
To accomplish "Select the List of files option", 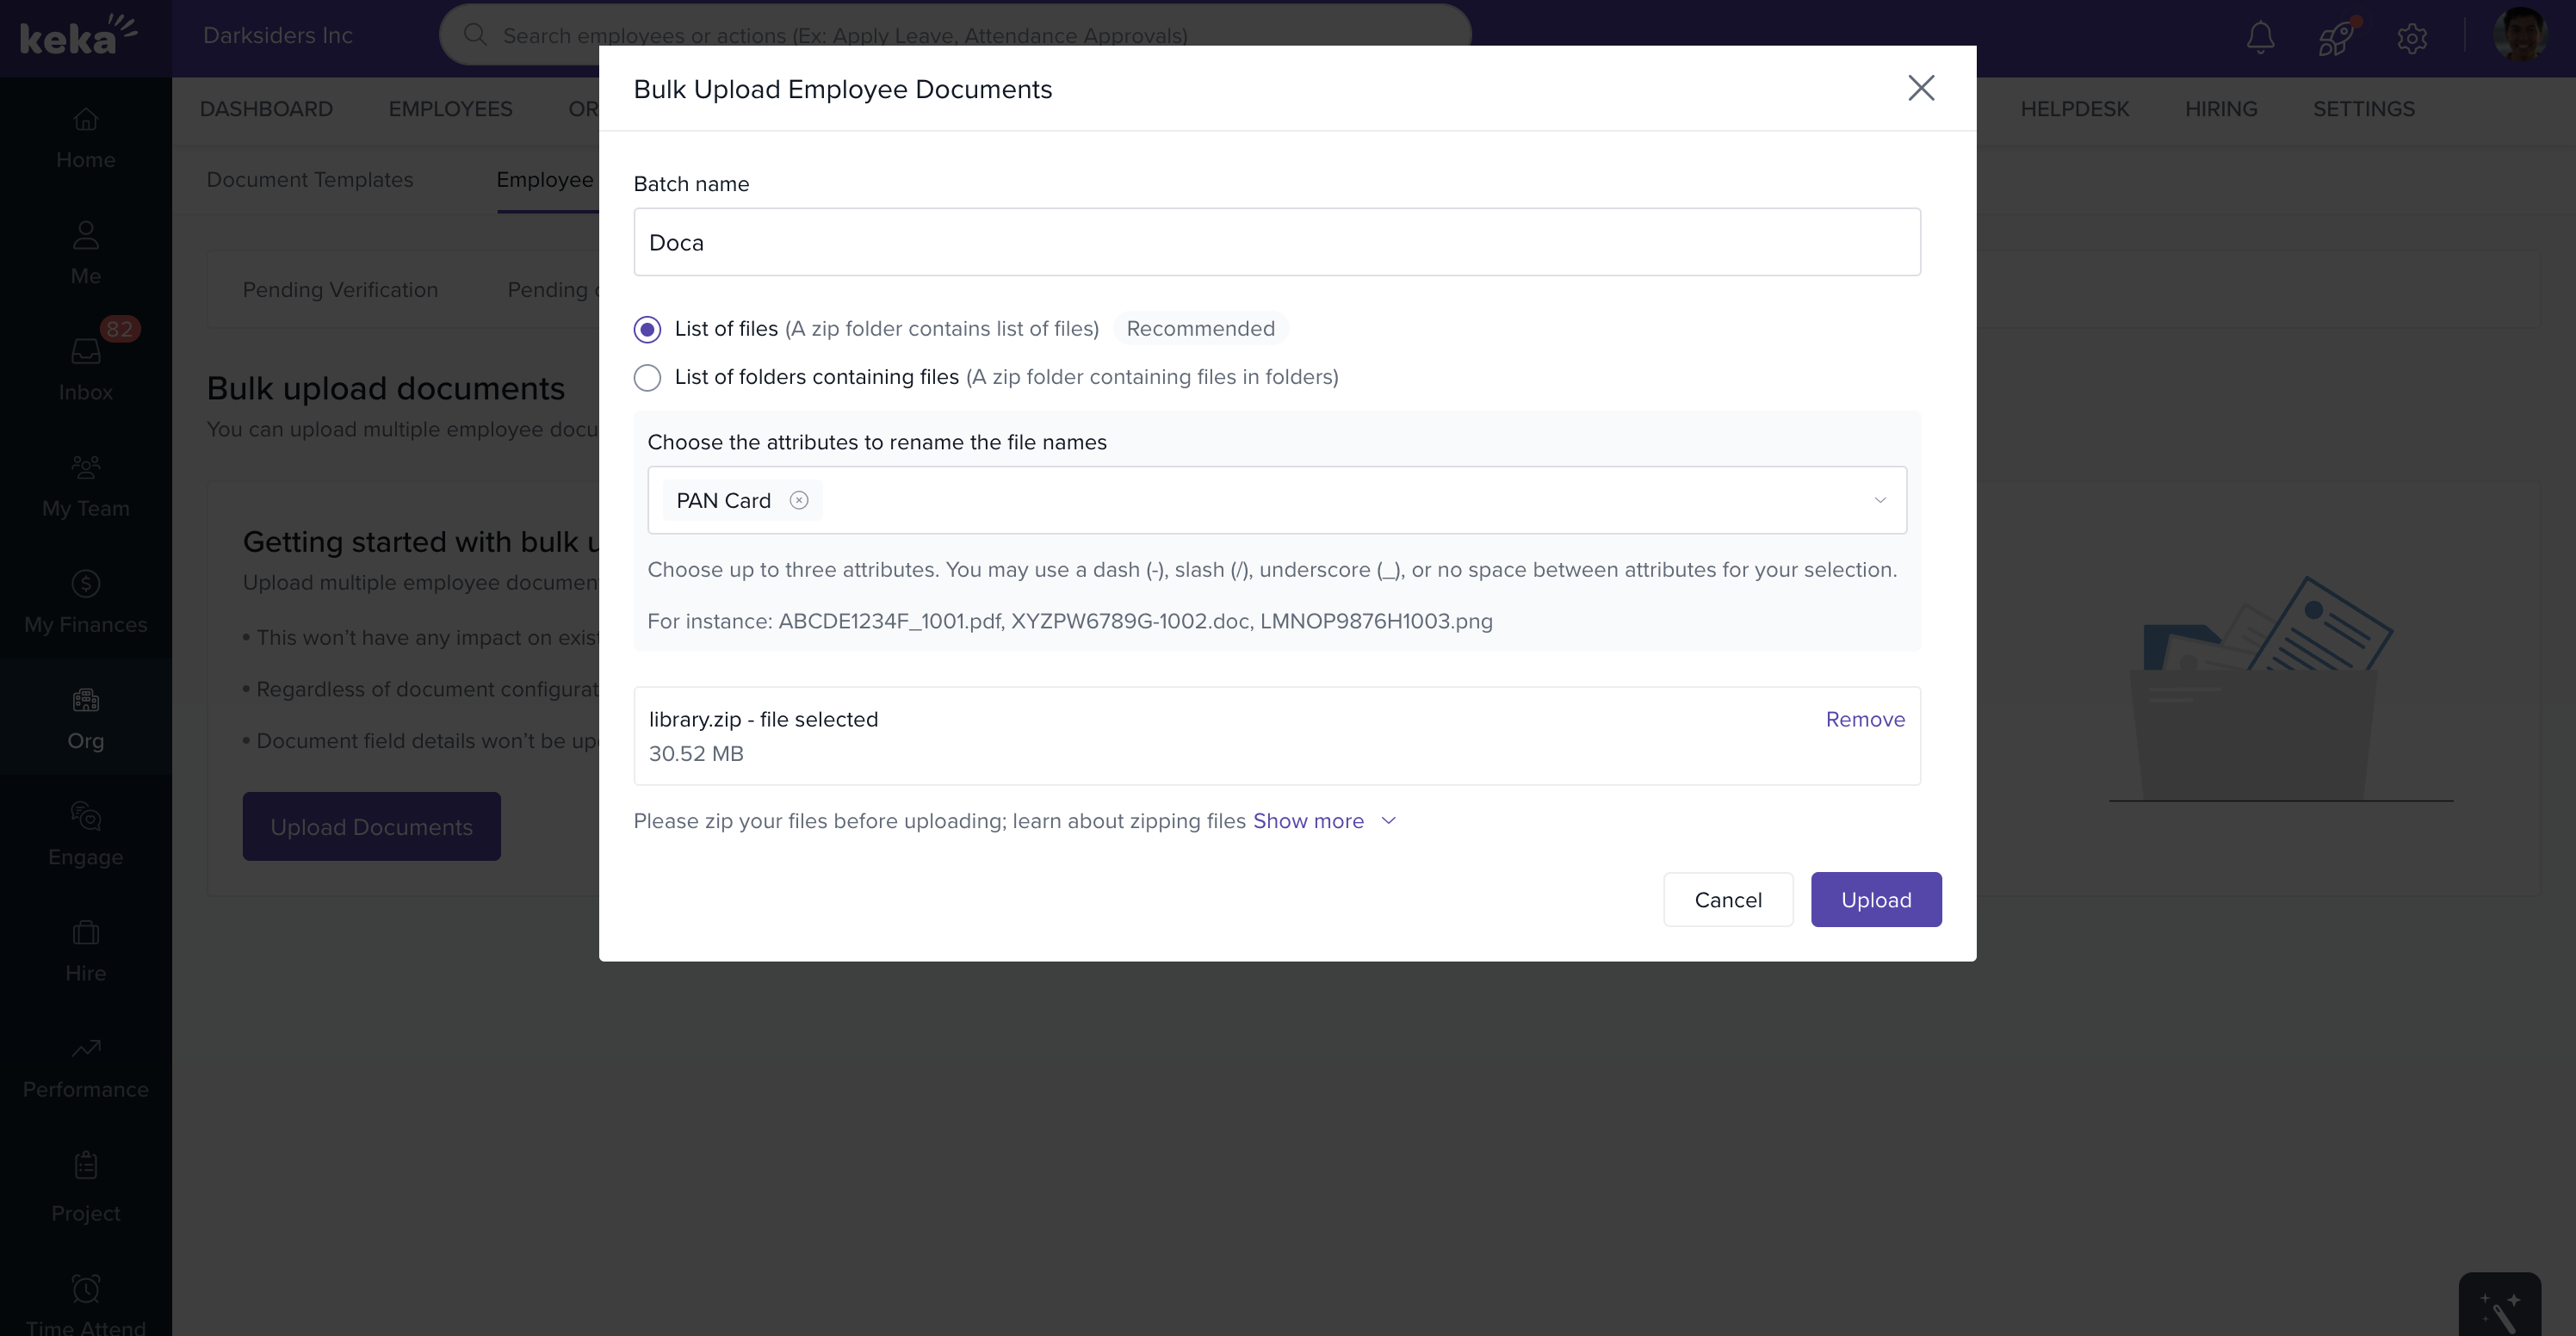I will [x=647, y=329].
